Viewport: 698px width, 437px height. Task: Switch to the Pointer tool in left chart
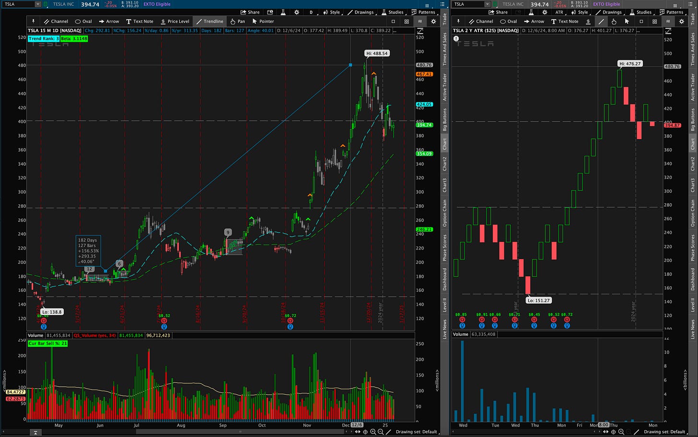click(x=263, y=21)
